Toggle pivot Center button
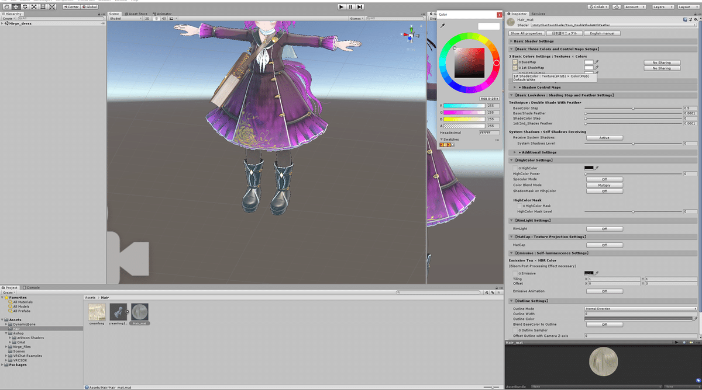The height and width of the screenshot is (390, 702). [70, 6]
